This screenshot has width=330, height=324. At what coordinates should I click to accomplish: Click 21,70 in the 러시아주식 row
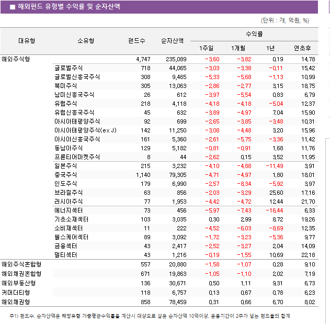309,202
